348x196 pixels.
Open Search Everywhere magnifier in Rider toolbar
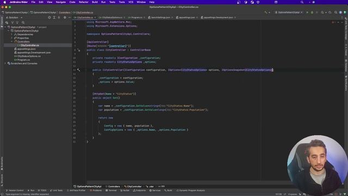click(335, 13)
